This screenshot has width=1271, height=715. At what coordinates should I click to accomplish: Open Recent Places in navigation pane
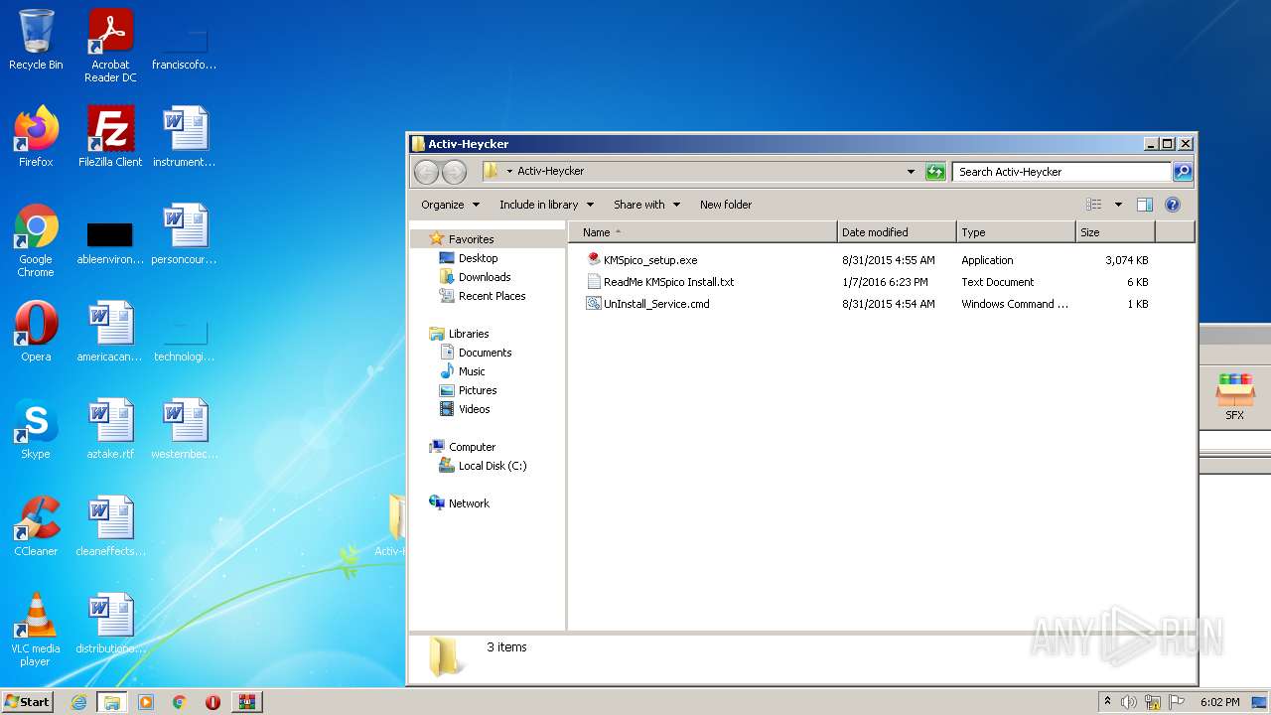(x=492, y=296)
